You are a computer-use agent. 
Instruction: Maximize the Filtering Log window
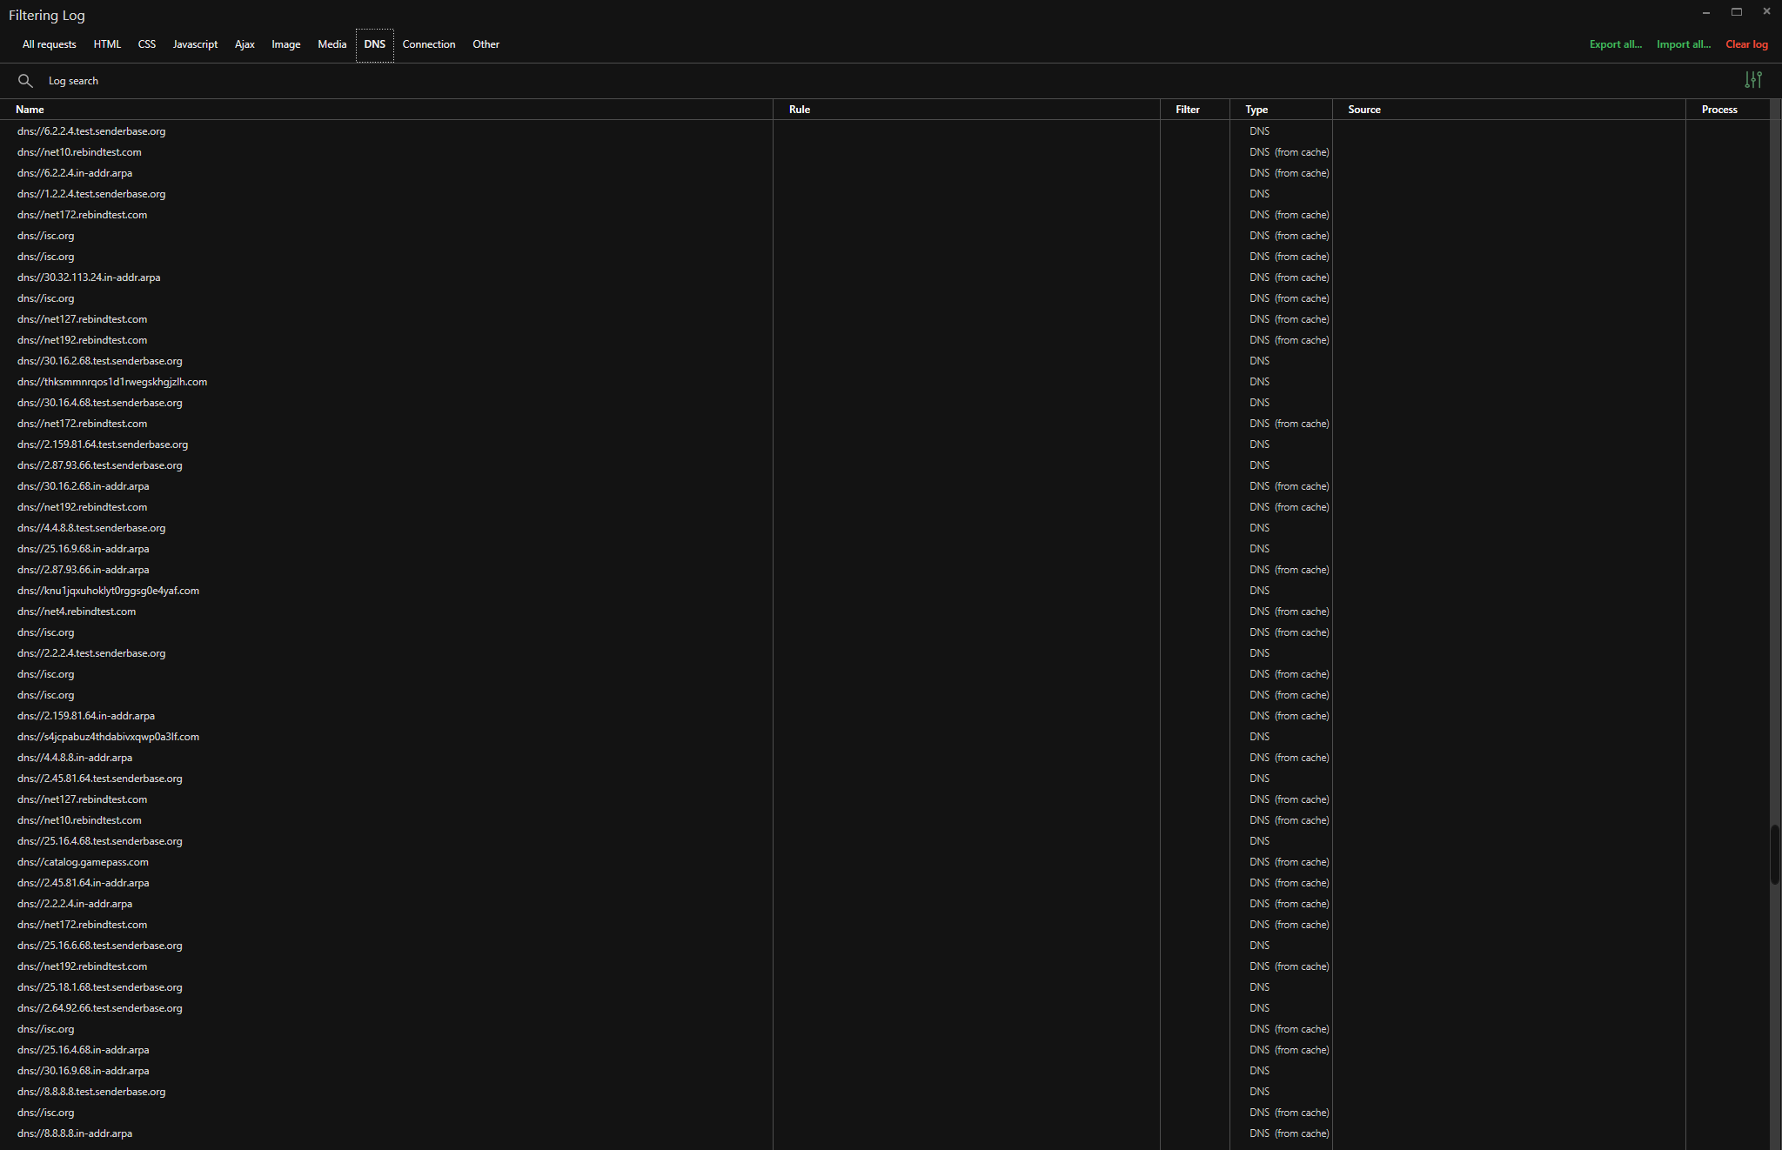coord(1736,12)
